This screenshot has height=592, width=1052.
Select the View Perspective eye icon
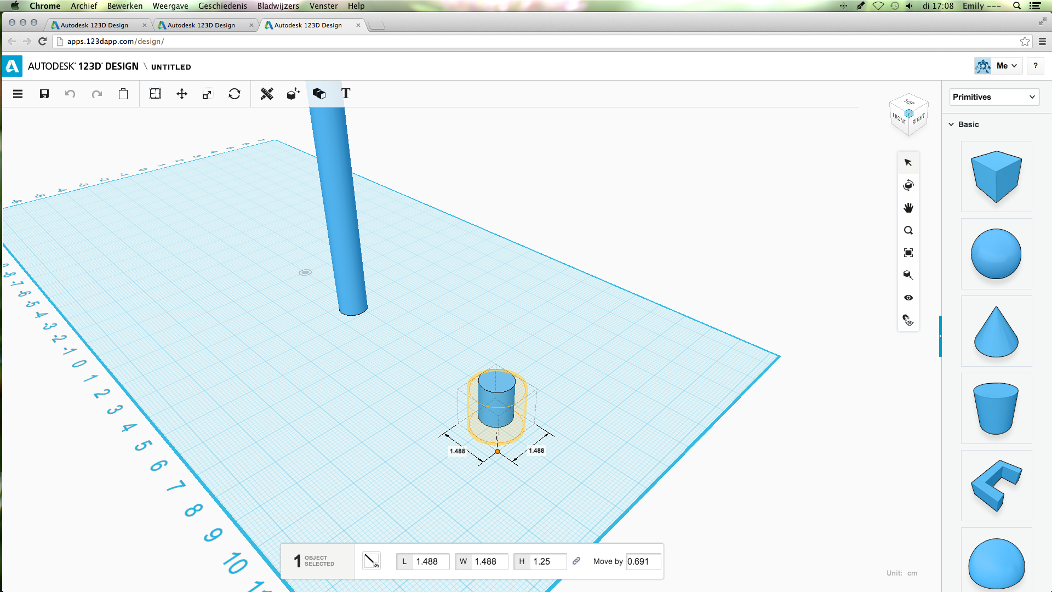tap(909, 297)
